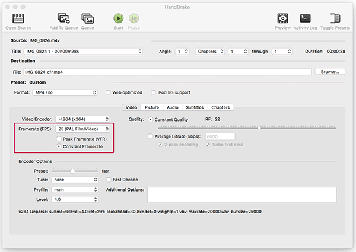356x252 pixels.
Task: Open Source clapperboard icon
Action: 18,18
